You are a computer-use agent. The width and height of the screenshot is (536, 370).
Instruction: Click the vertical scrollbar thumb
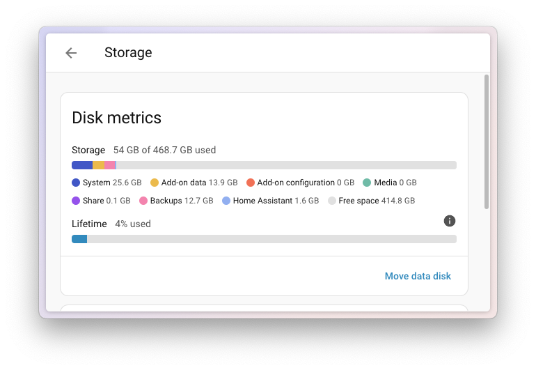(486, 141)
